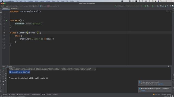The height and width of the screenshot is (97, 174).
Task: Click the soft-wrap icon in the Run console toolbar
Action: (6, 74)
